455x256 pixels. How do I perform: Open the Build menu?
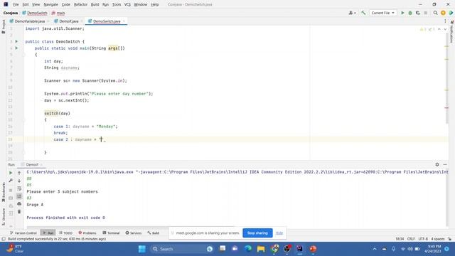[x=95, y=4]
